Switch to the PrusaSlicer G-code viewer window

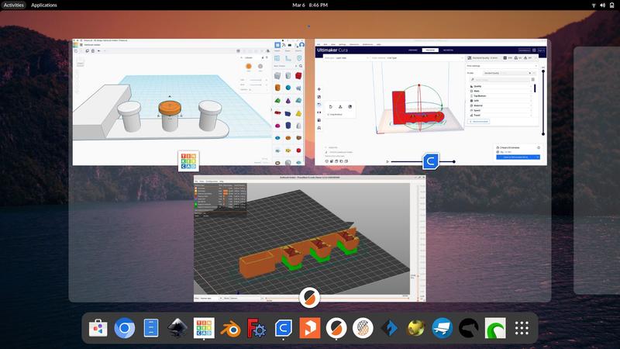click(309, 239)
